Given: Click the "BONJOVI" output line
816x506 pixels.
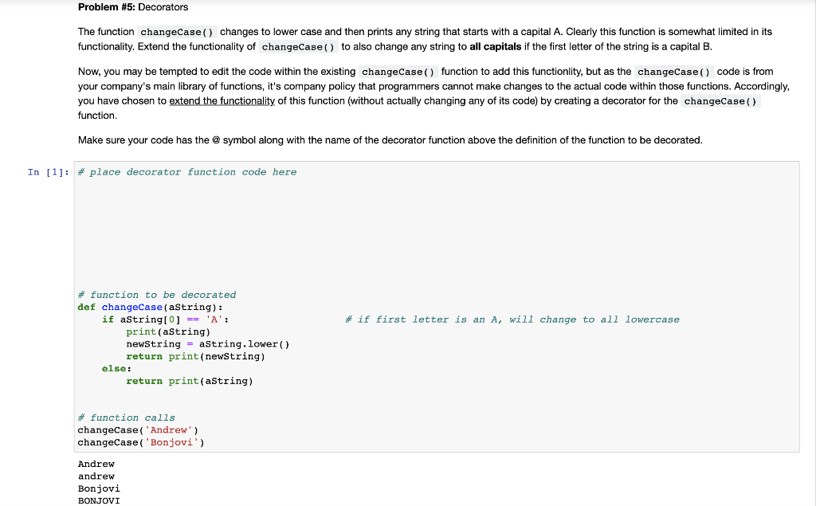Looking at the screenshot, I should click(98, 500).
